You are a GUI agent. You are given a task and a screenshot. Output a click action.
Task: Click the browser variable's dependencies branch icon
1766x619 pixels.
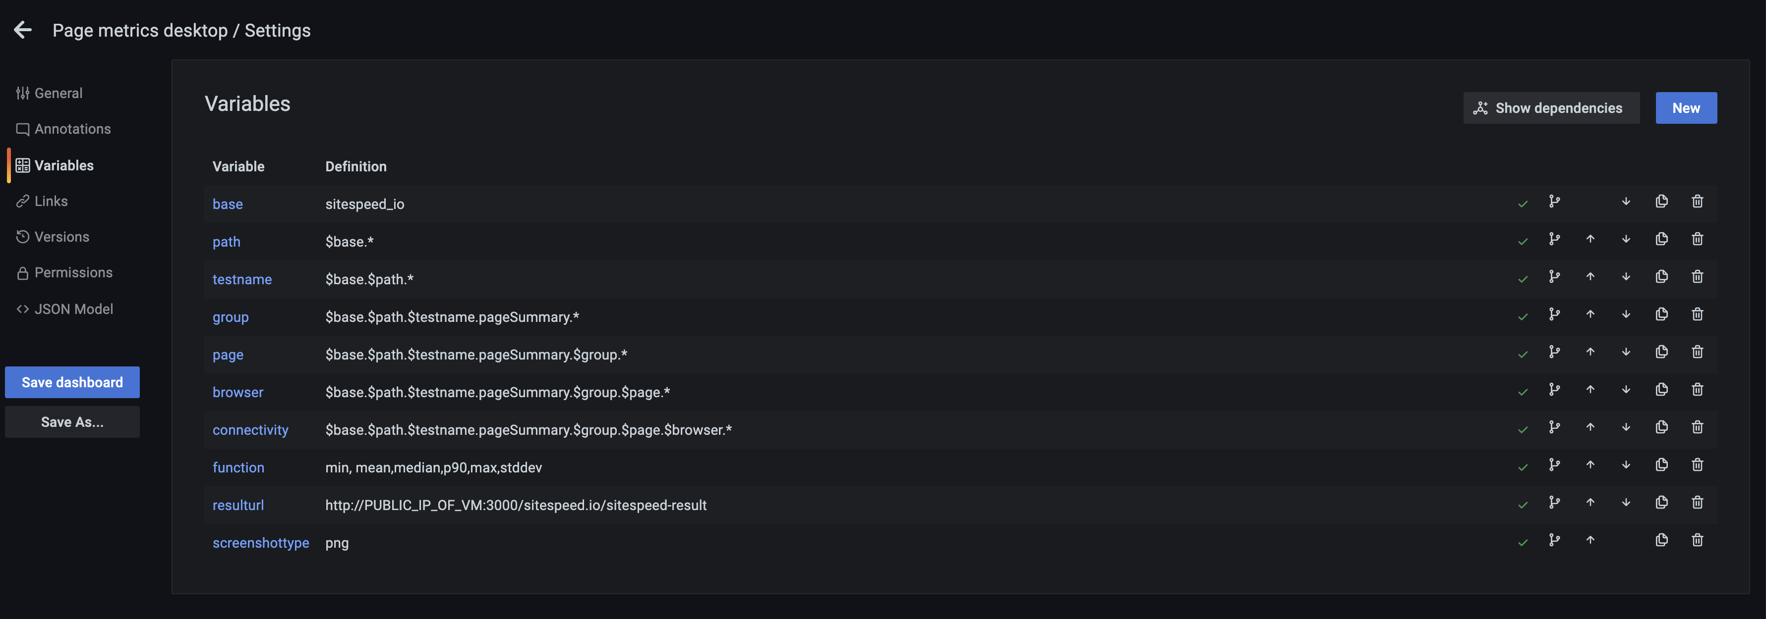pos(1554,390)
